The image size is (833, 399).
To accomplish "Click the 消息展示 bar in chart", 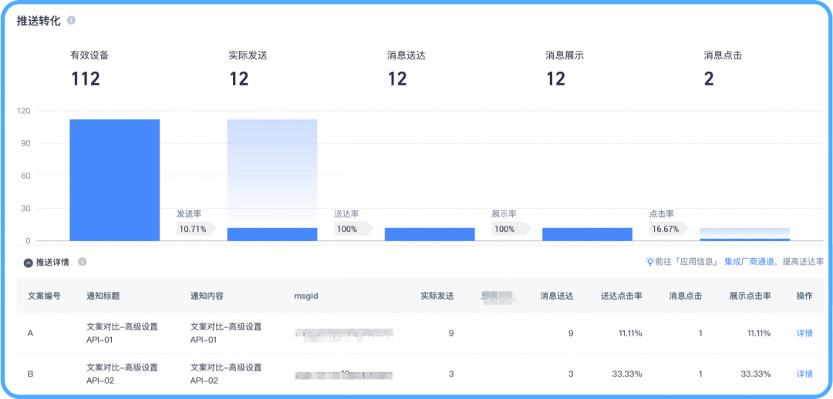I will click(x=588, y=234).
